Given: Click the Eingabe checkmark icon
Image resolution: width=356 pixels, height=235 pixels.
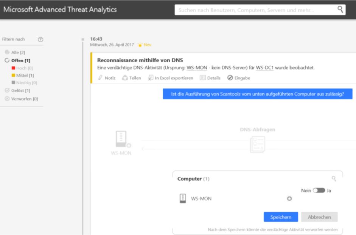Looking at the screenshot, I should 230,78.
